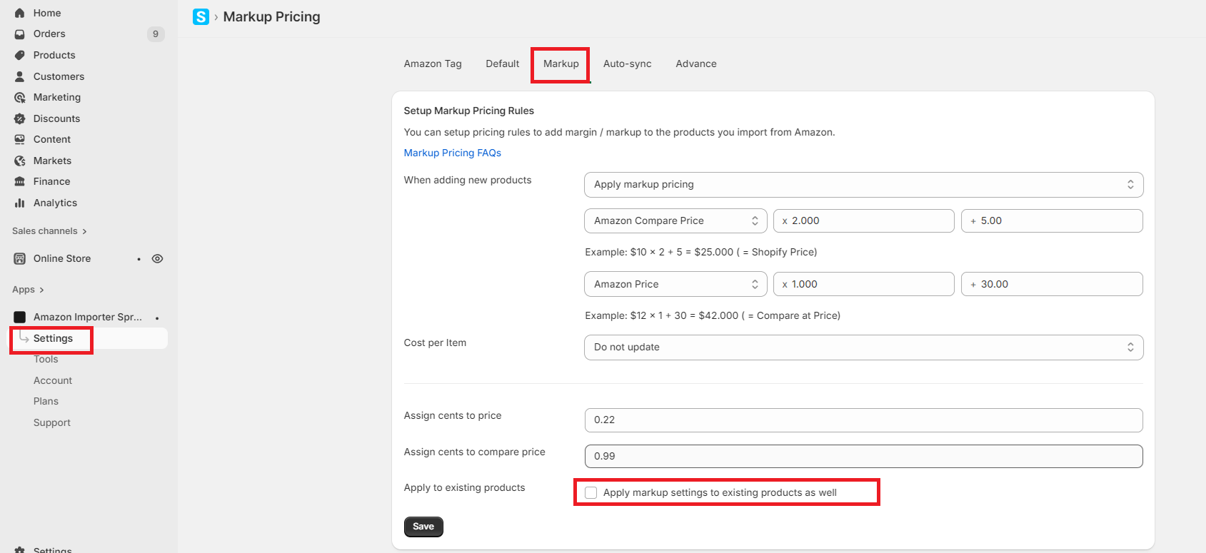This screenshot has height=553, width=1206.
Task: Open Amazon Importer Spr... app entry
Action: point(88,317)
